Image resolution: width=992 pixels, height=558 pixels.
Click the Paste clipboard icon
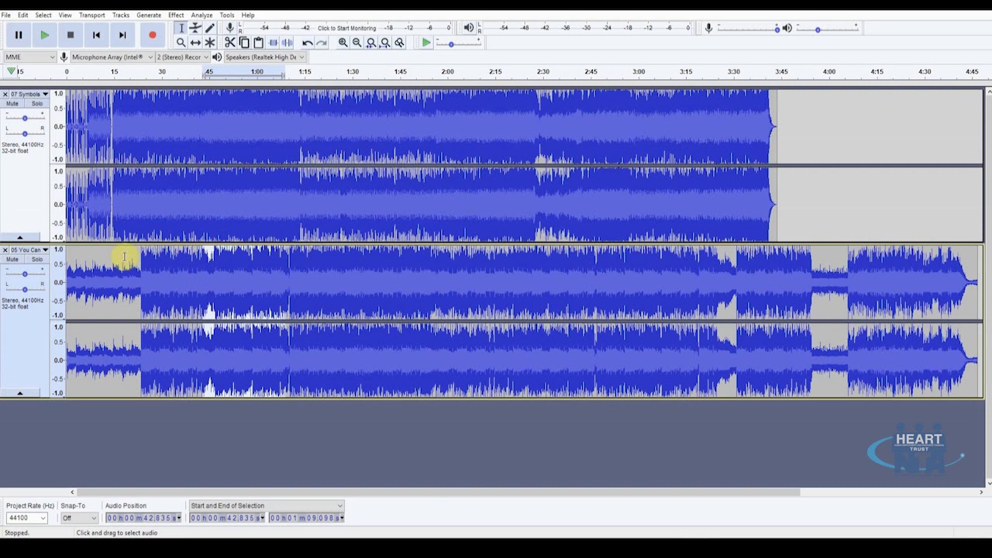(258, 43)
